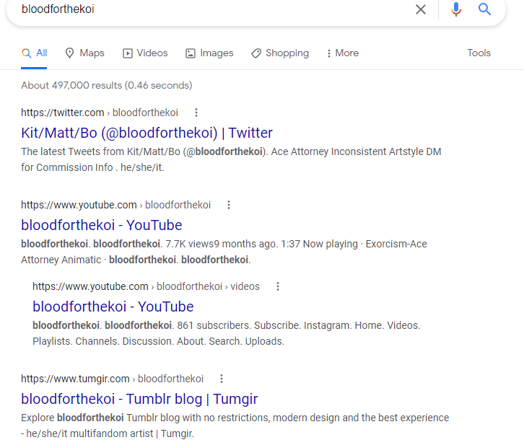The image size is (524, 445).
Task: Submit search with the magnifying glass icon
Action: point(484,9)
